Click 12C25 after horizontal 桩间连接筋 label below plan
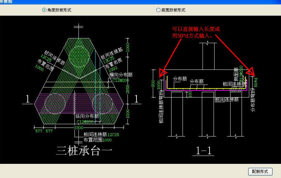The width and height of the screenshot is (281, 178). pyautogui.click(x=113, y=135)
